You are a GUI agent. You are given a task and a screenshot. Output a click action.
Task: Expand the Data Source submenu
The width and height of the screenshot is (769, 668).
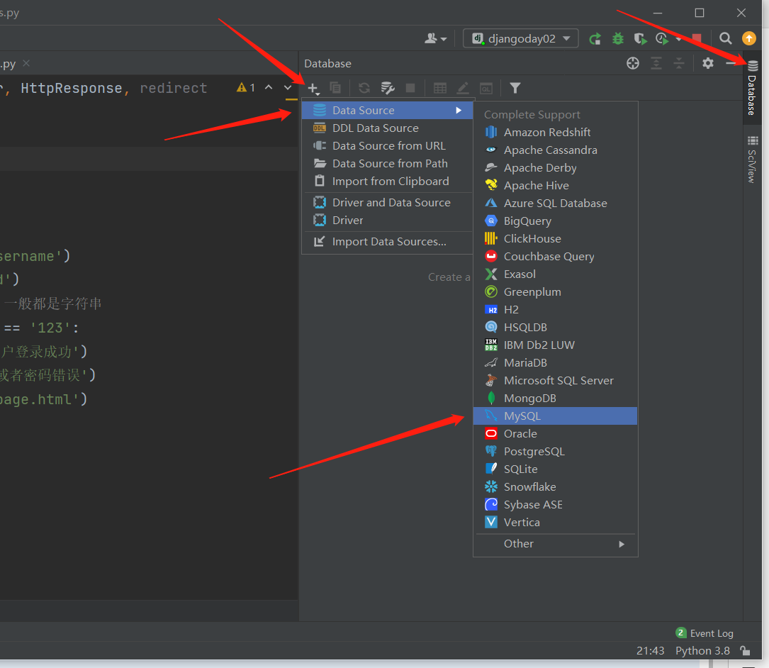point(388,111)
